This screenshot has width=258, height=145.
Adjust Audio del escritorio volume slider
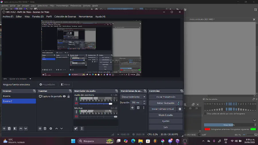(98, 104)
